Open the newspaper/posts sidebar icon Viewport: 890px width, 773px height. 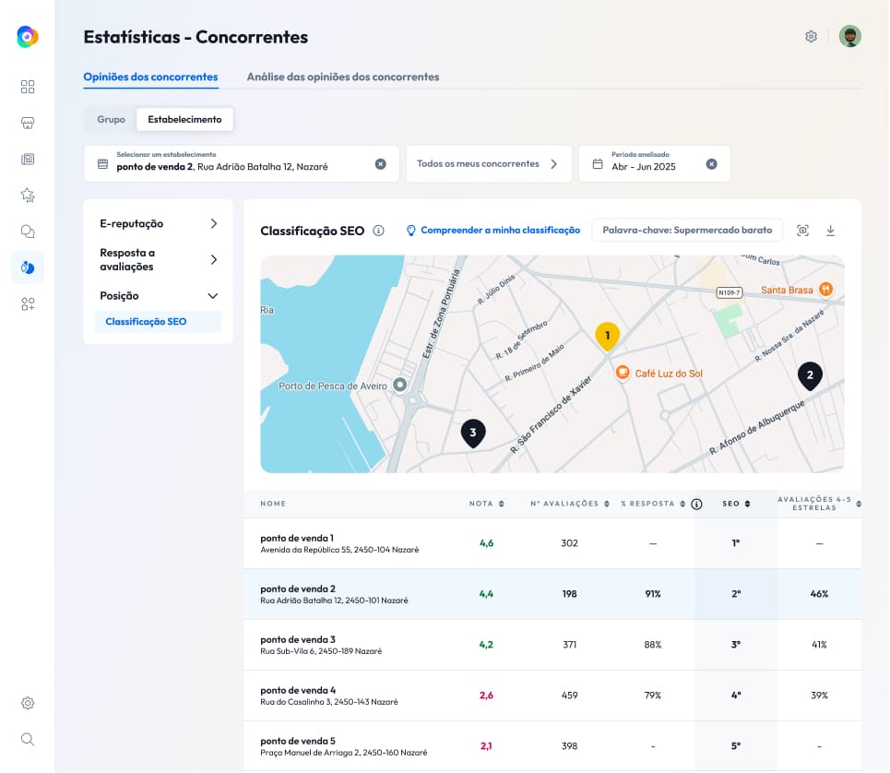tap(28, 159)
